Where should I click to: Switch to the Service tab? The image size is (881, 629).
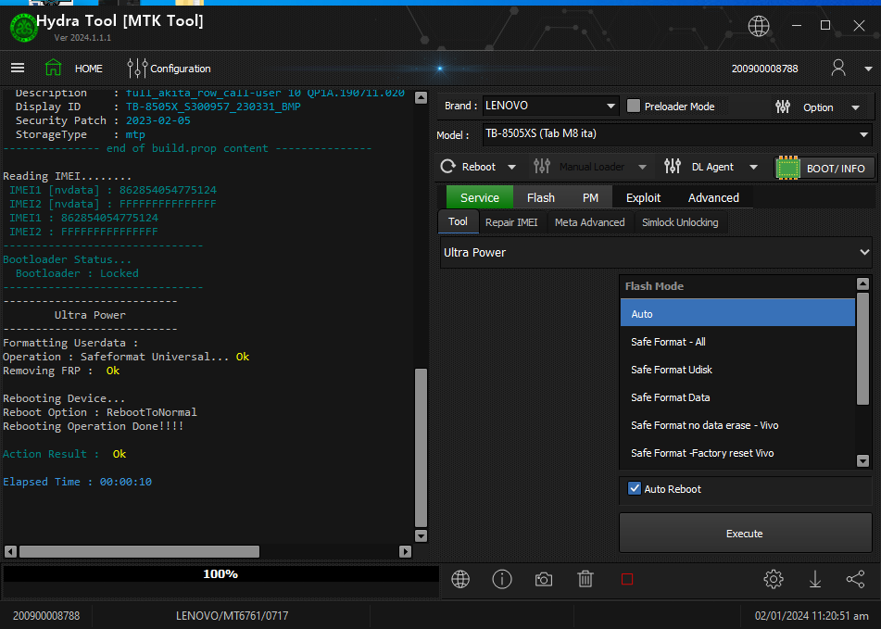479,197
